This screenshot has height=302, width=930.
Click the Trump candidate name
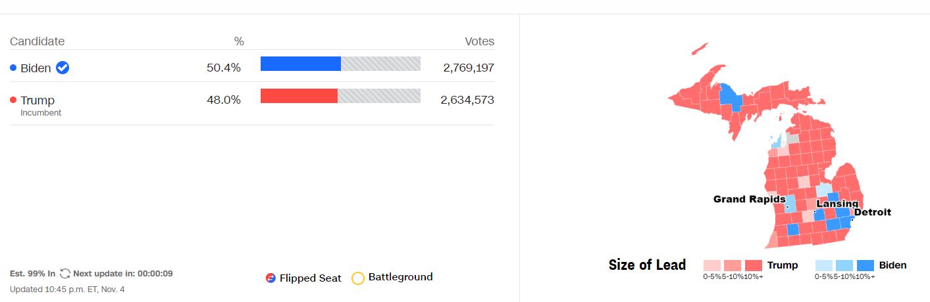tap(38, 100)
